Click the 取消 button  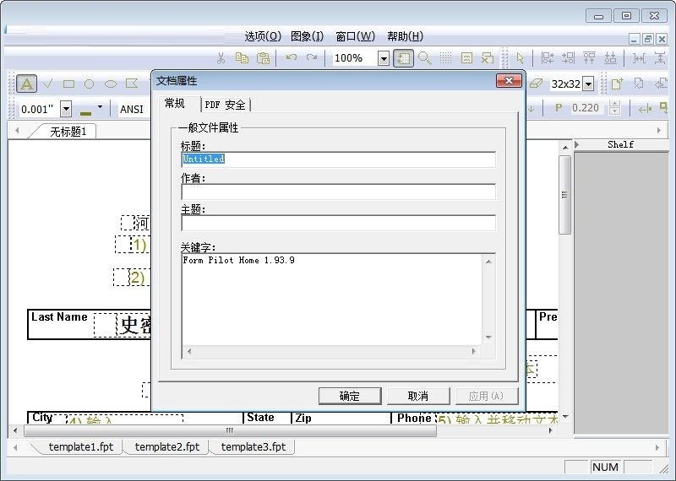click(x=418, y=396)
